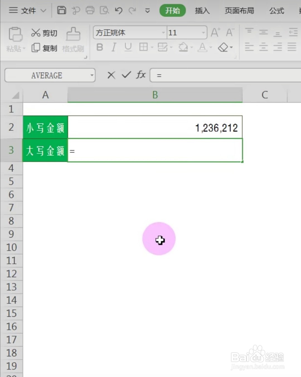
Task: Switch to the 公式 tab
Action: coord(276,11)
